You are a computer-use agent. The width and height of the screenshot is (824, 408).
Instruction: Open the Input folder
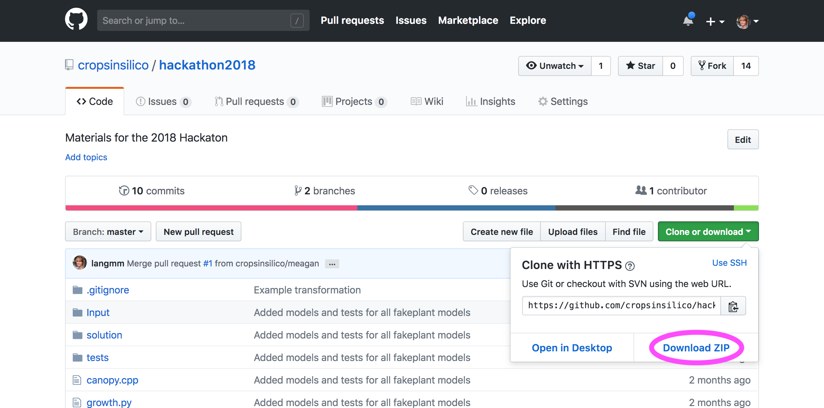pos(98,312)
